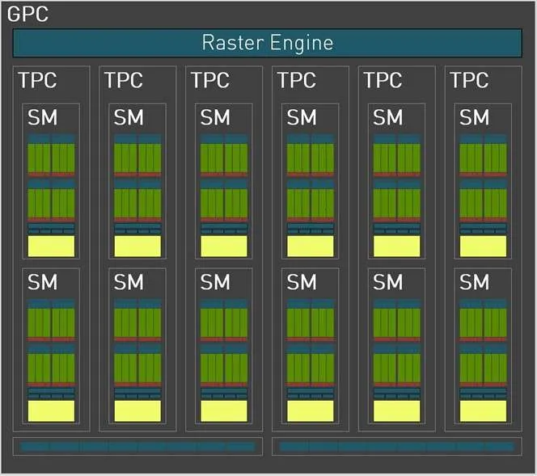Click the third TPC label from the left
The image size is (537, 476).
click(x=210, y=80)
